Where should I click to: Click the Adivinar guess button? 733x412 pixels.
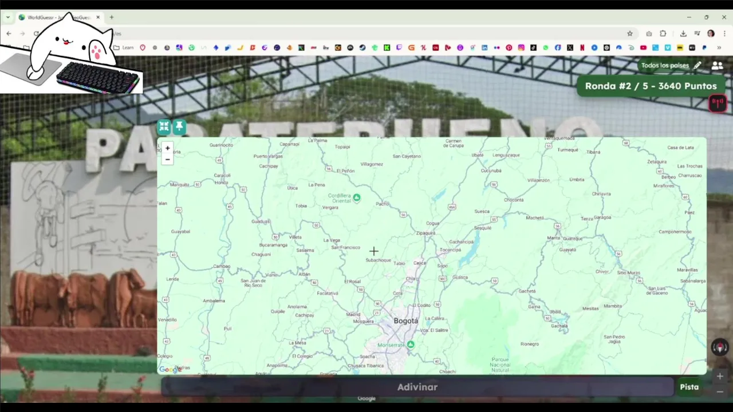[417, 387]
